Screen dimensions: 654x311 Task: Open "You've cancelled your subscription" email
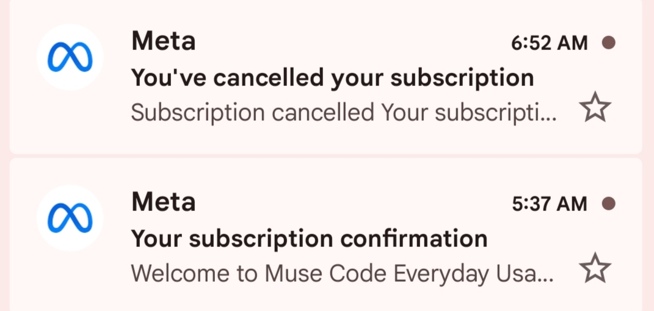[x=325, y=76]
